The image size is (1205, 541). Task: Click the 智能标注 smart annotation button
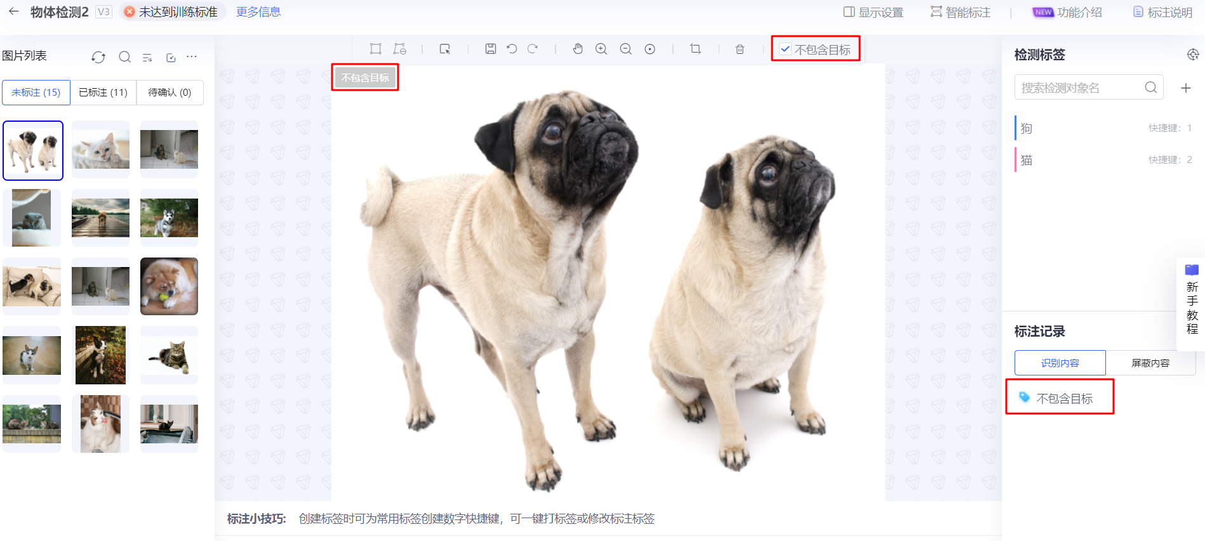[x=961, y=12]
